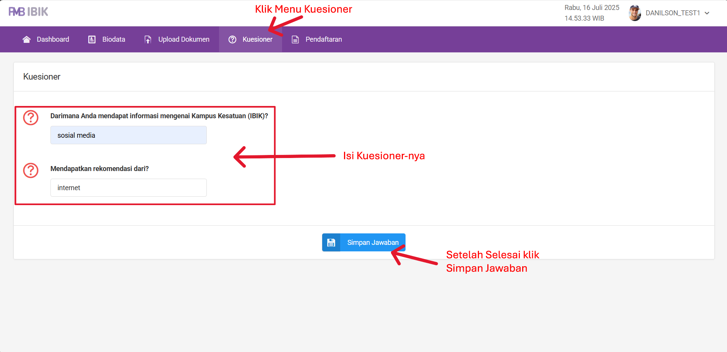This screenshot has height=352, width=727.
Task: Click the Dashboard home icon
Action: click(x=26, y=39)
